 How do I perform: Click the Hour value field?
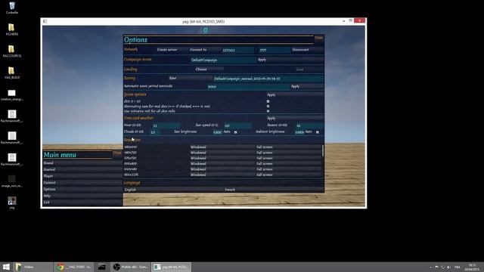166,125
